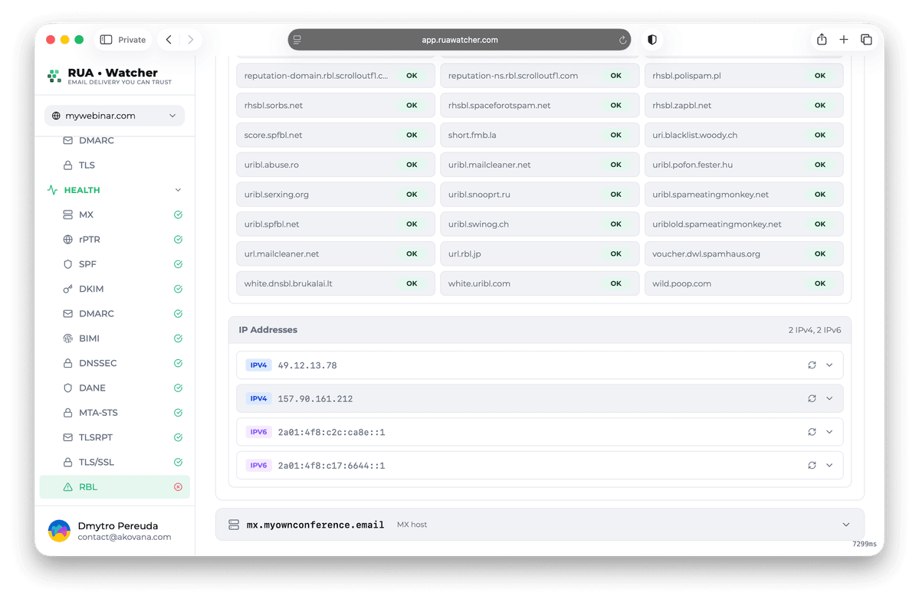Image resolution: width=919 pixels, height=602 pixels.
Task: Expand details for IPv4 157.90.161.212
Action: [829, 398]
